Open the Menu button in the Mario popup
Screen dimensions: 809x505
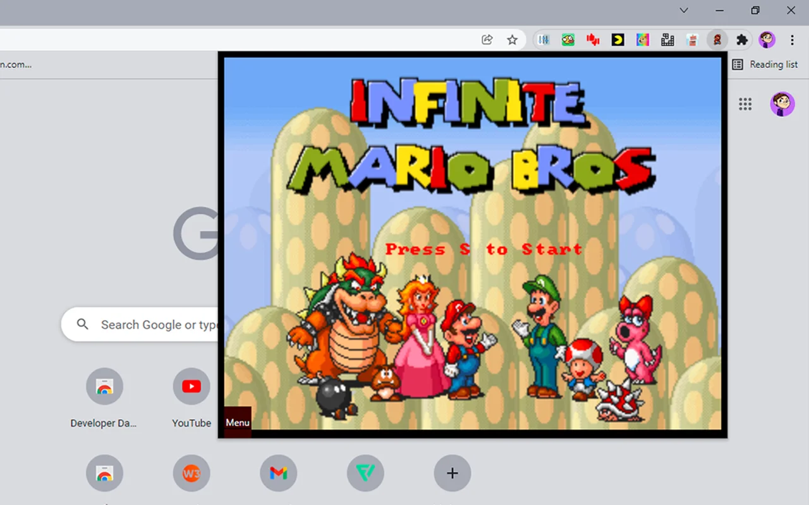[x=238, y=422]
